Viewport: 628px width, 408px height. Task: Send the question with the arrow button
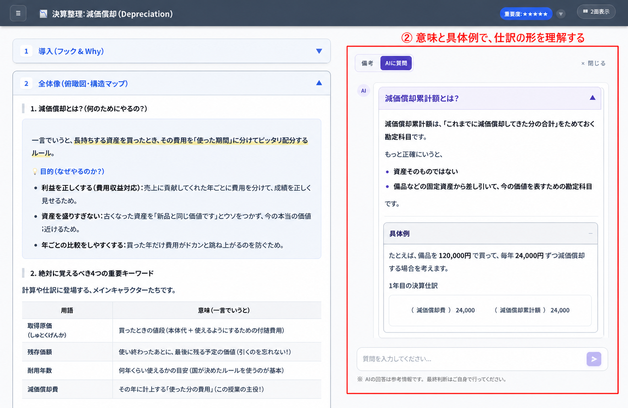(x=594, y=359)
